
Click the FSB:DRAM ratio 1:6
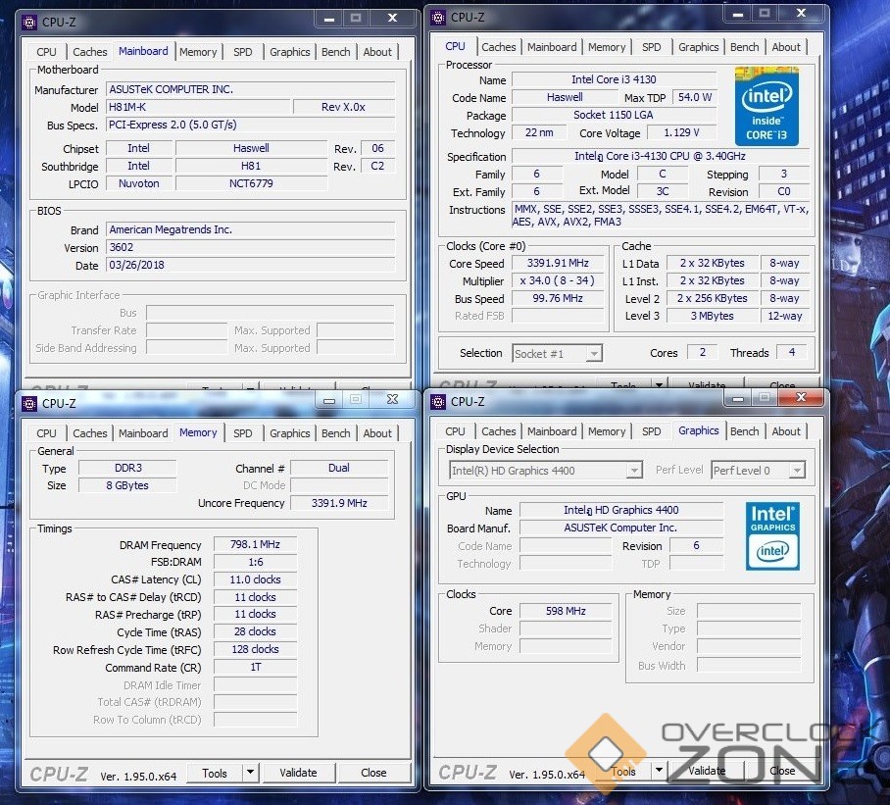tap(255, 562)
